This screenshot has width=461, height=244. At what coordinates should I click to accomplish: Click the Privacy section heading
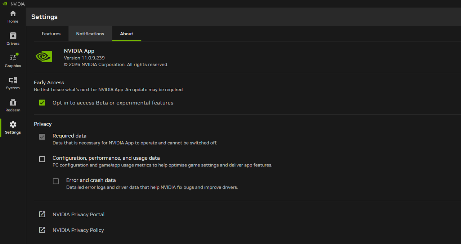(x=43, y=124)
